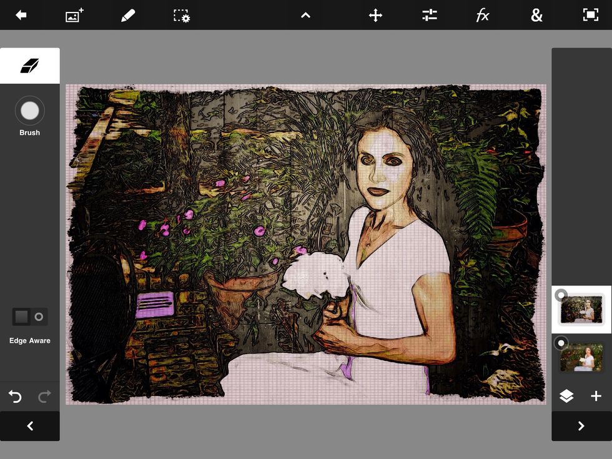Activate the Transform tool
The image size is (612, 459).
point(375,15)
